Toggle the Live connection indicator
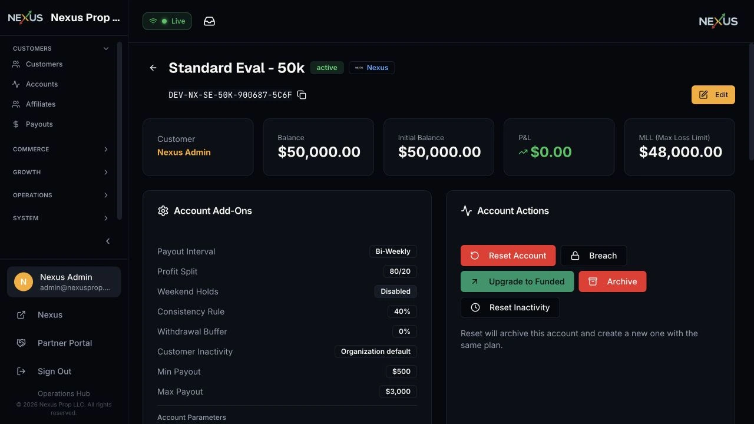This screenshot has height=424, width=754. pos(167,21)
